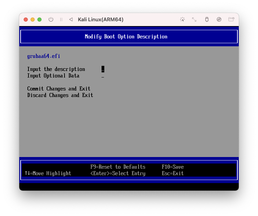Pause the virtual machine
This screenshot has height=216, width=258.
tap(61, 20)
